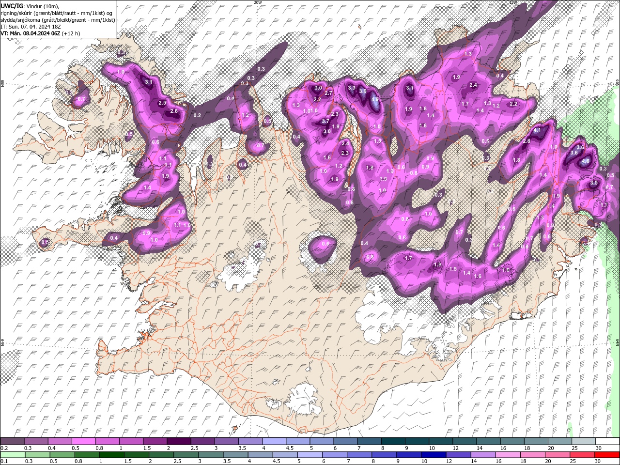Pick the pale lavender 4 snow-scale swatch

coord(273,441)
